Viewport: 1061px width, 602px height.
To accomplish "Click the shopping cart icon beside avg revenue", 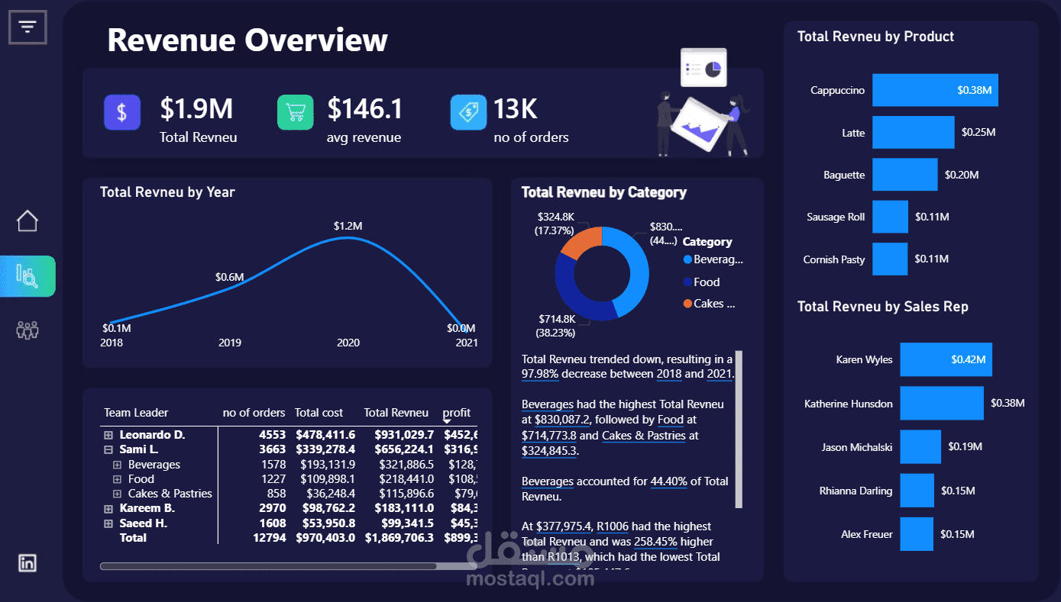I will pos(296,112).
